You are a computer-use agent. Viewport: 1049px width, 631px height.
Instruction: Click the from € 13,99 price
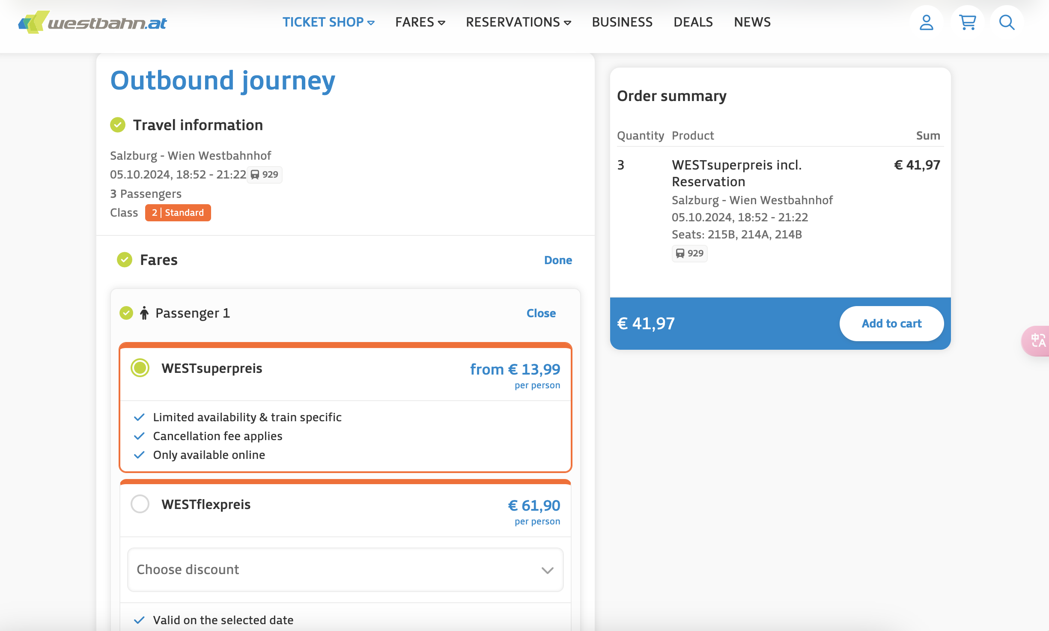tap(515, 369)
